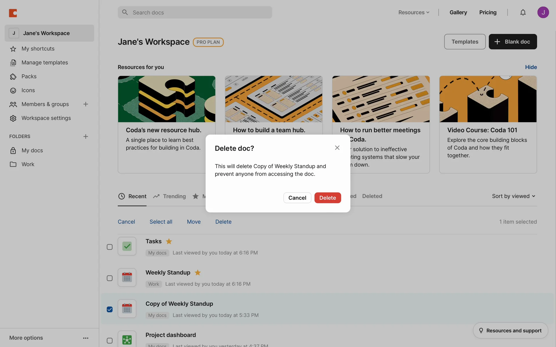Close the Delete doc dialog

(337, 148)
